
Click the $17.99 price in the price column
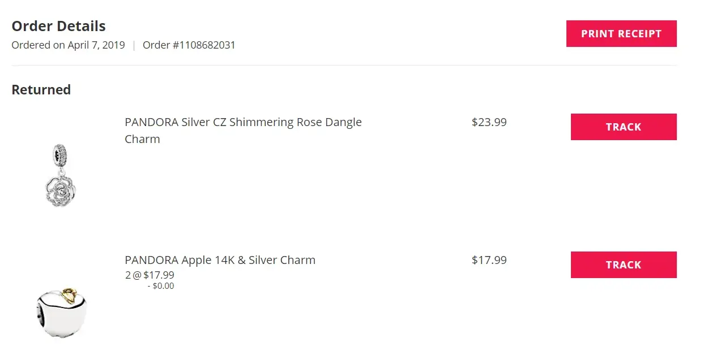click(x=489, y=260)
